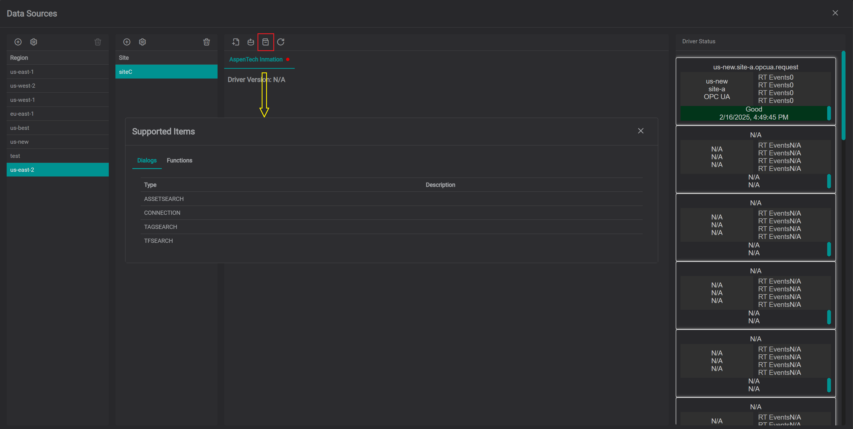Open site settings gear icon

coord(142,42)
